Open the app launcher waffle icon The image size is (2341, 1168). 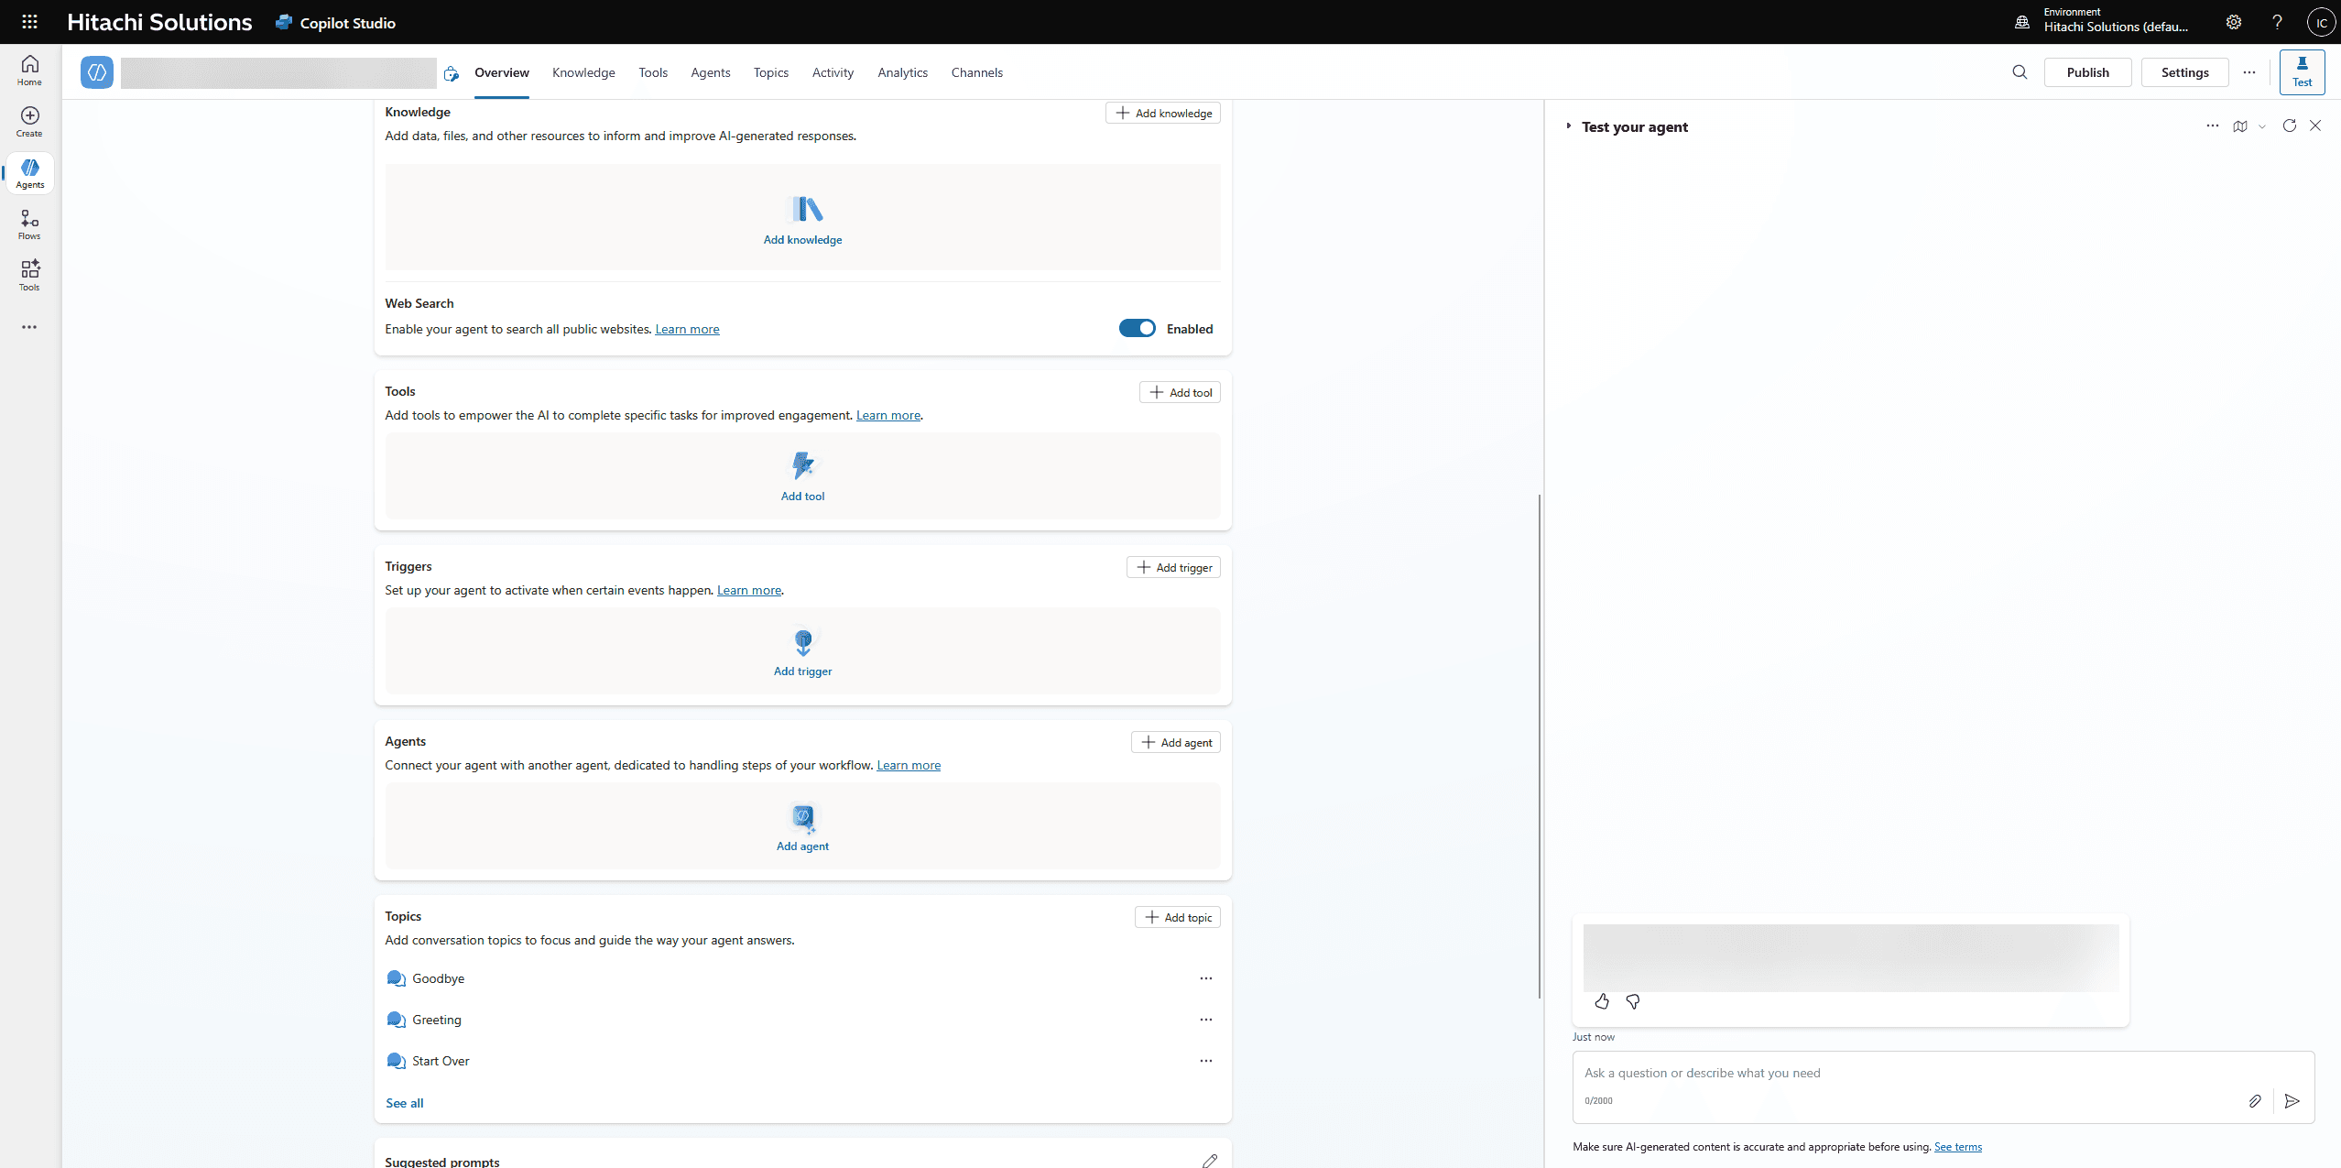[29, 22]
